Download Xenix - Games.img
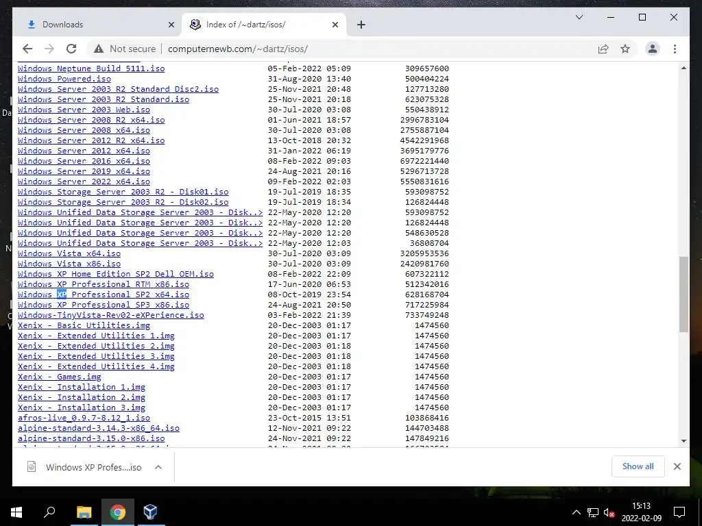 pos(60,377)
